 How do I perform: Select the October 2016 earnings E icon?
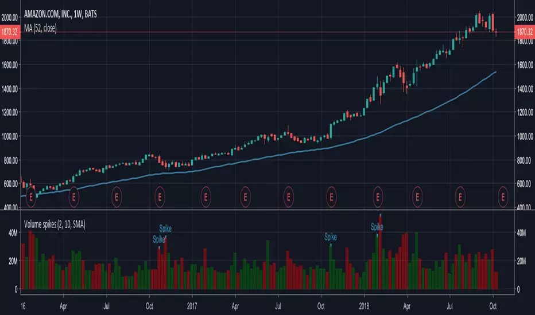pyautogui.click(x=160, y=197)
